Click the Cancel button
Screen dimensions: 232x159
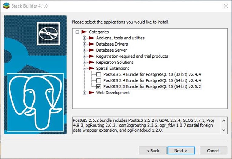213,151
